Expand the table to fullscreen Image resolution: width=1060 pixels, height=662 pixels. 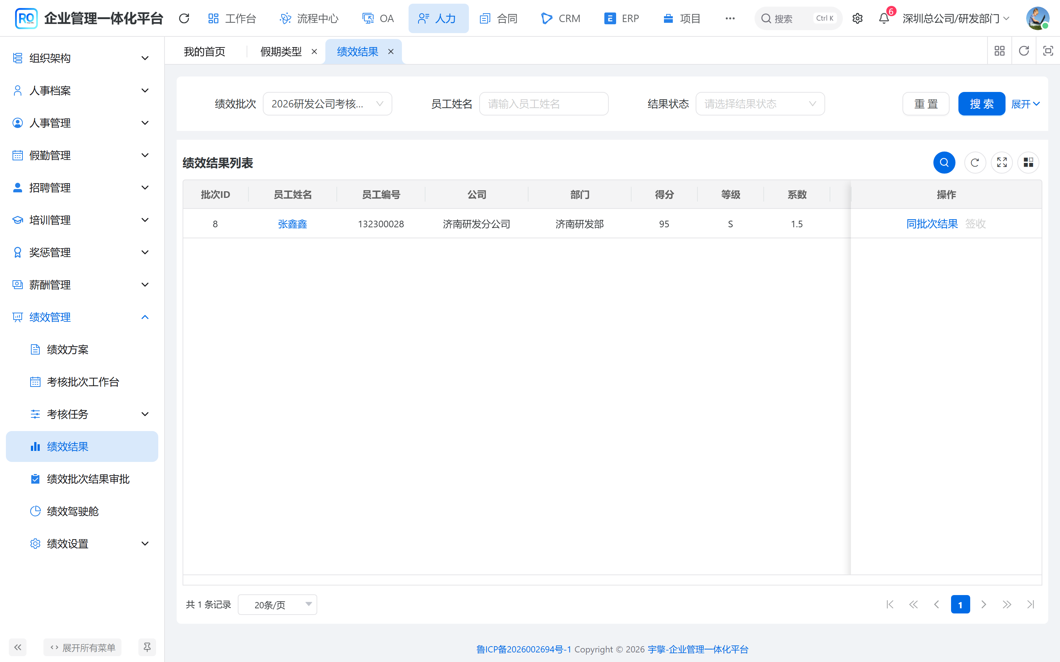pos(1002,163)
